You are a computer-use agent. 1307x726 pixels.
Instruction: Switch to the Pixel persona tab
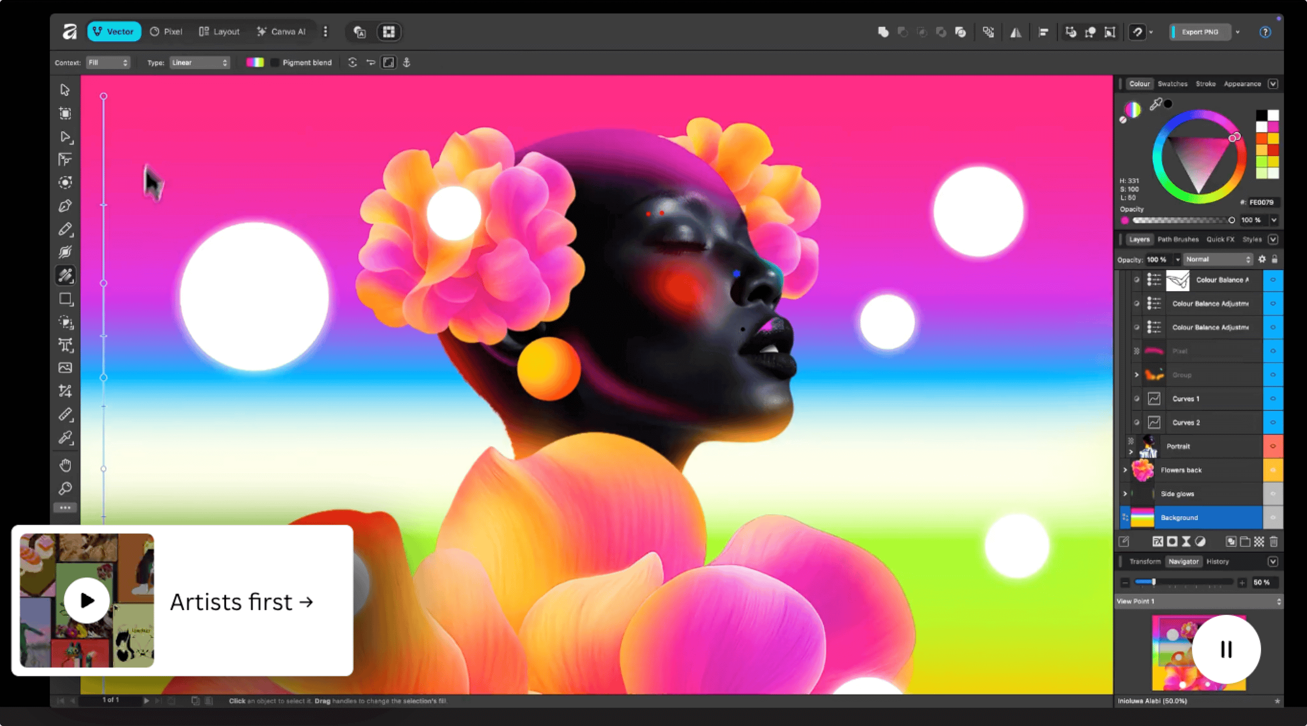point(166,32)
